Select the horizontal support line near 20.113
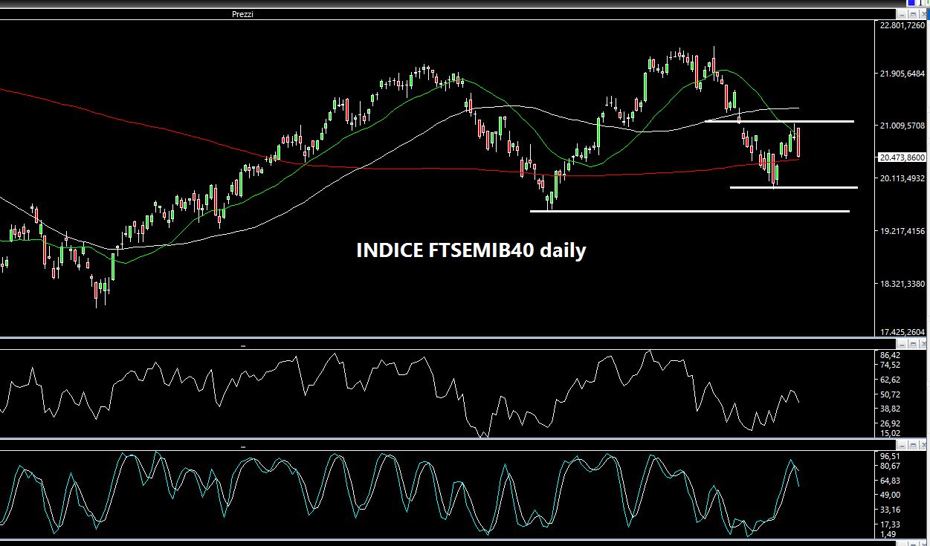Screen dimensions: 930x546 tap(794, 187)
